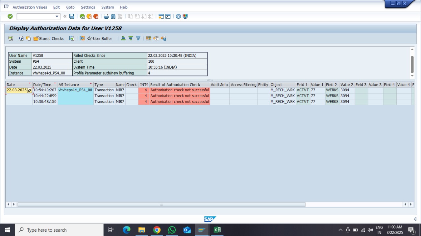Click the Save diskette icon
421x236 pixels.
click(x=72, y=16)
